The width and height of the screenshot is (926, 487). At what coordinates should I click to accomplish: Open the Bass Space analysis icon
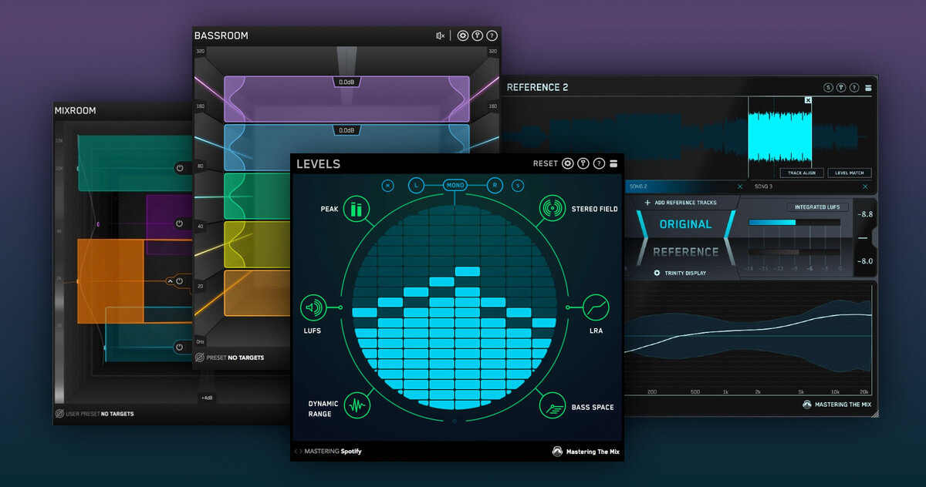(551, 405)
